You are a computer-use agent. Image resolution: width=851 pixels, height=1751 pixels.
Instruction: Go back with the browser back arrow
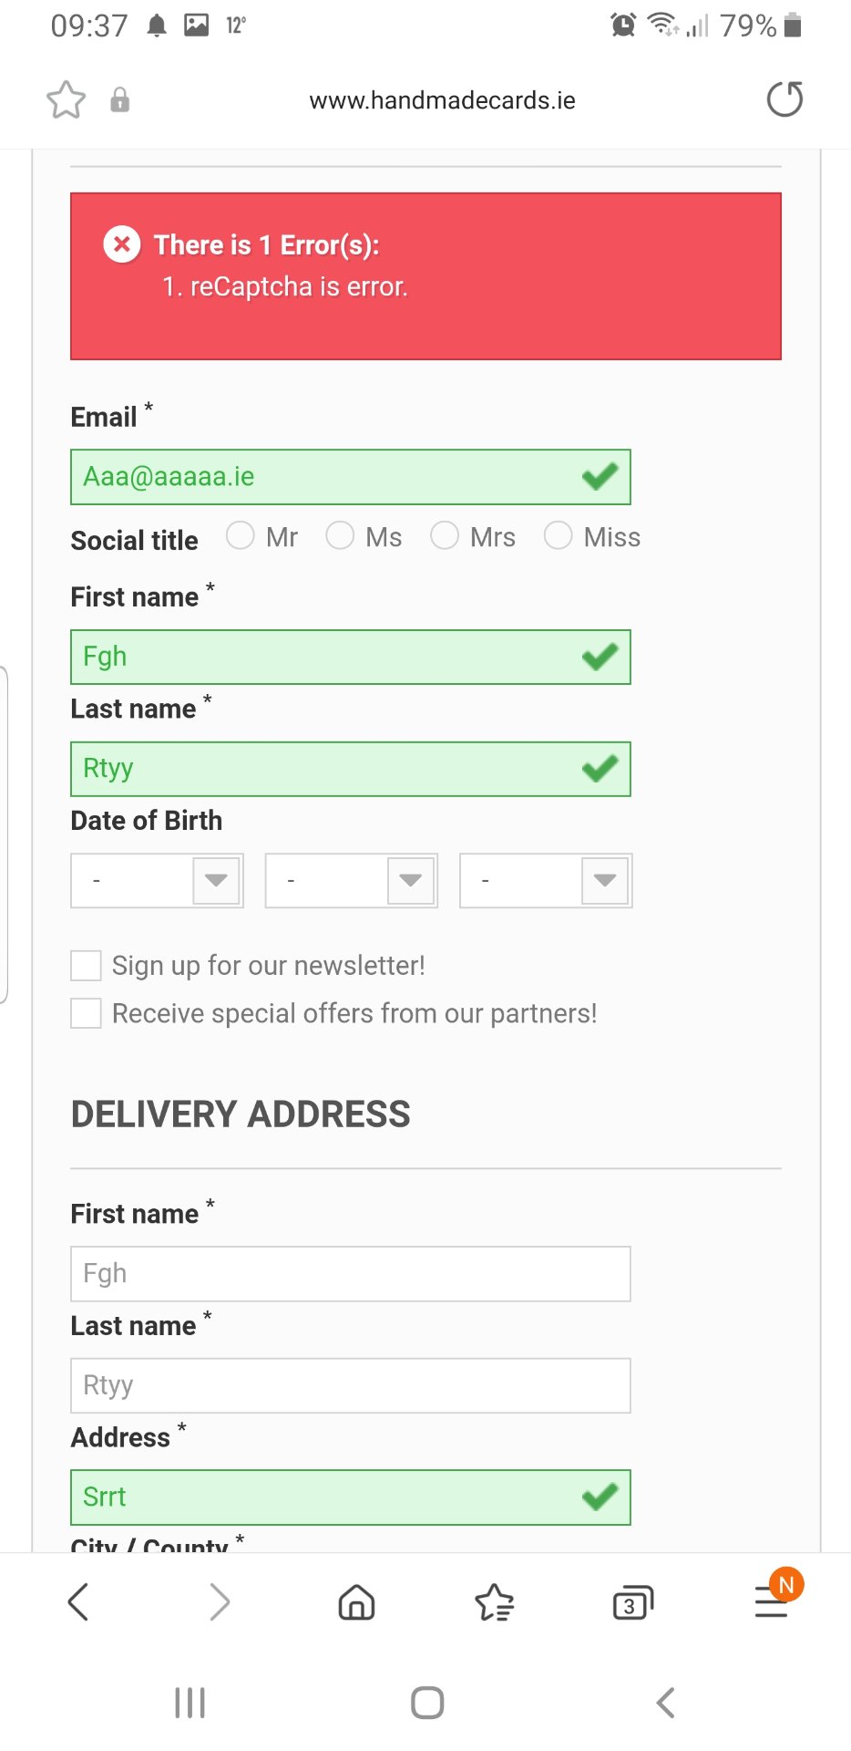pos(78,1602)
